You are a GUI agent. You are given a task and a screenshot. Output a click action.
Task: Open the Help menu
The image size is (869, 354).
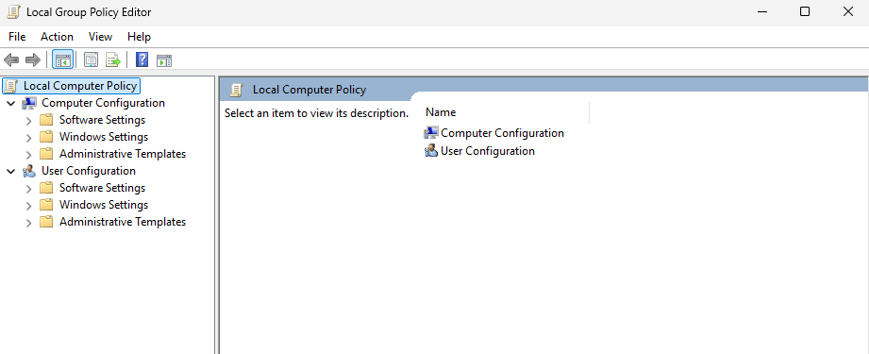(139, 37)
